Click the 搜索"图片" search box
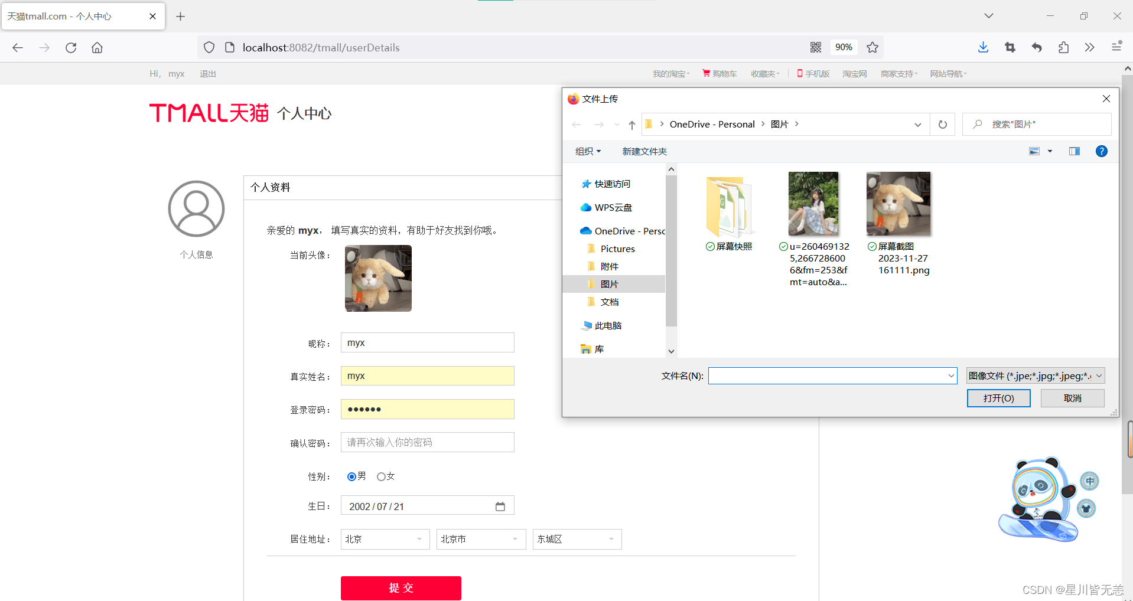The height and width of the screenshot is (601, 1133). (1037, 125)
